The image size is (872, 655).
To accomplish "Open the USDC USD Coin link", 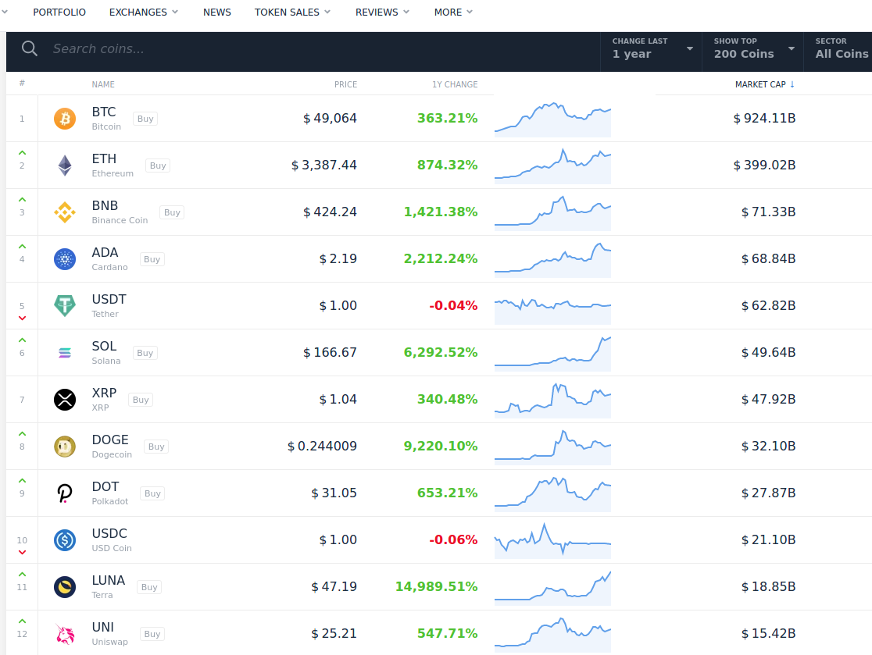I will pos(112,540).
